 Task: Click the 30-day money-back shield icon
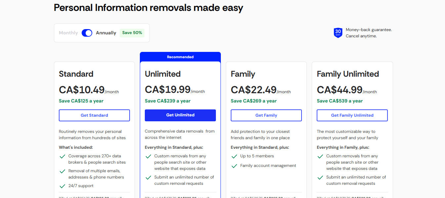point(338,33)
